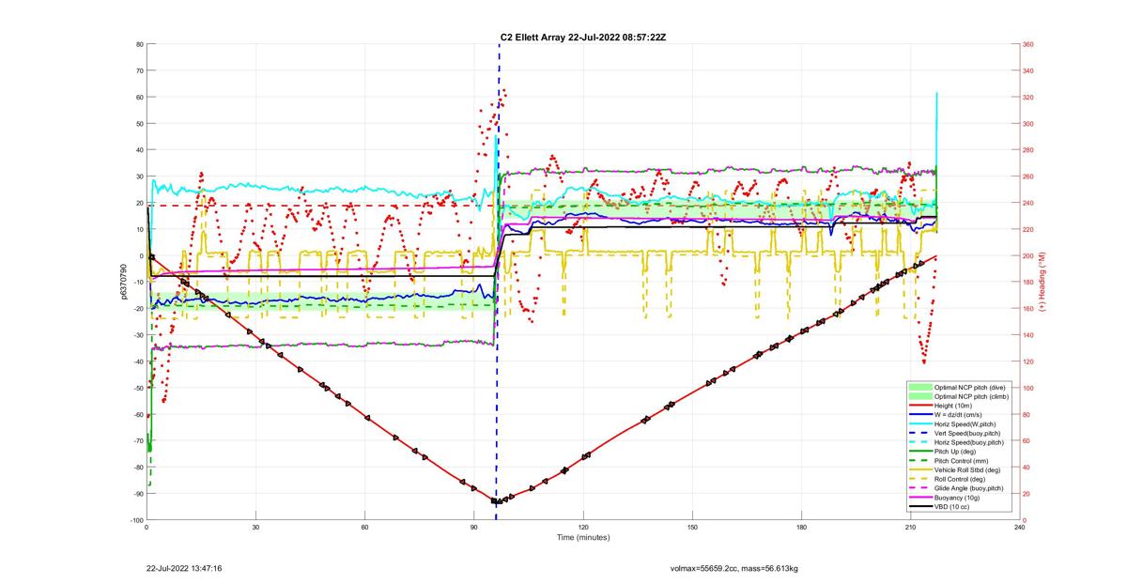Select legend entry 'Pitch Control (mm)'

pos(963,461)
